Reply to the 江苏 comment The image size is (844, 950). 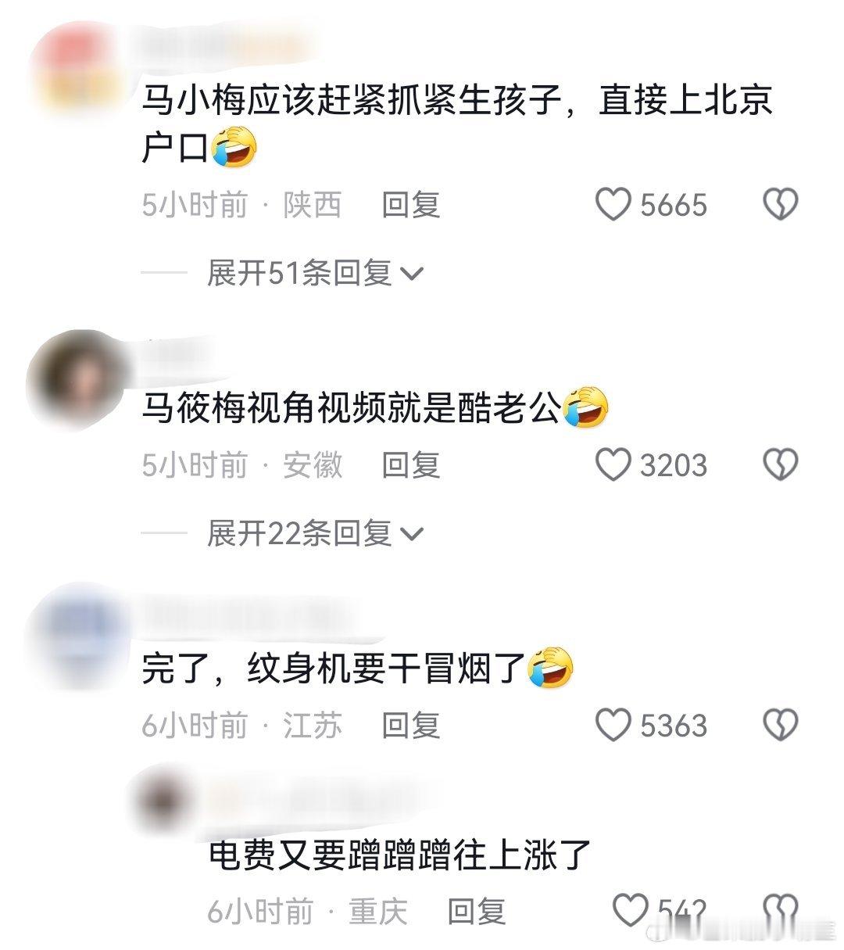coord(411,726)
